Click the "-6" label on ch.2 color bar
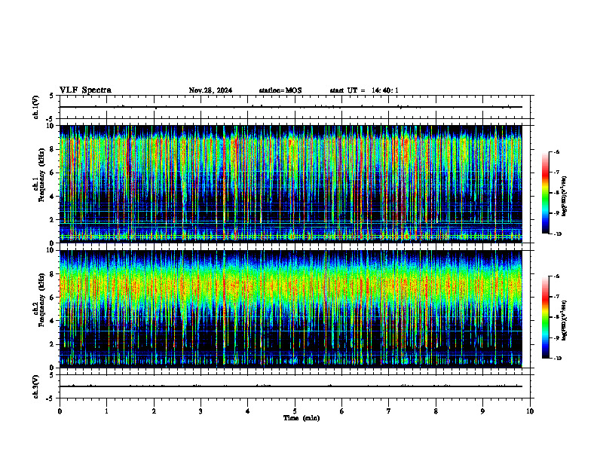This screenshot has width=597, height=461. click(557, 276)
